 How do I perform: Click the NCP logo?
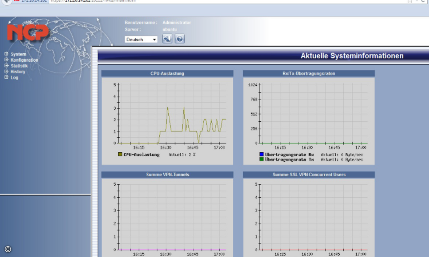tap(28, 32)
